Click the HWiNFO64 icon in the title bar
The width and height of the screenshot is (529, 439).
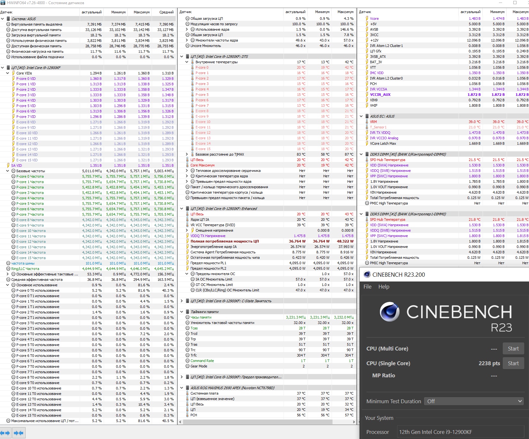click(x=3, y=3)
